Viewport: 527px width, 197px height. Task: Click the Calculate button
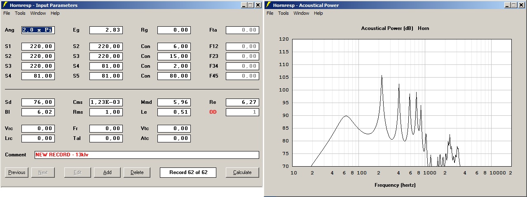click(x=242, y=172)
